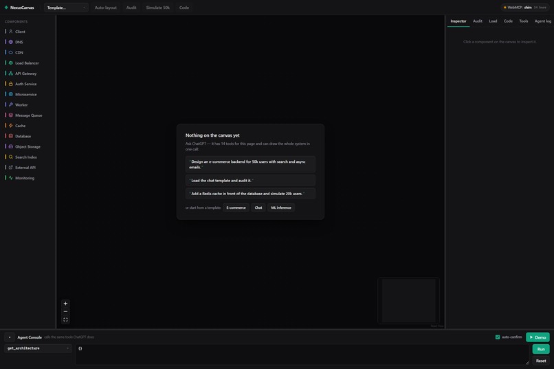Click the canvas minimap

click(x=408, y=300)
